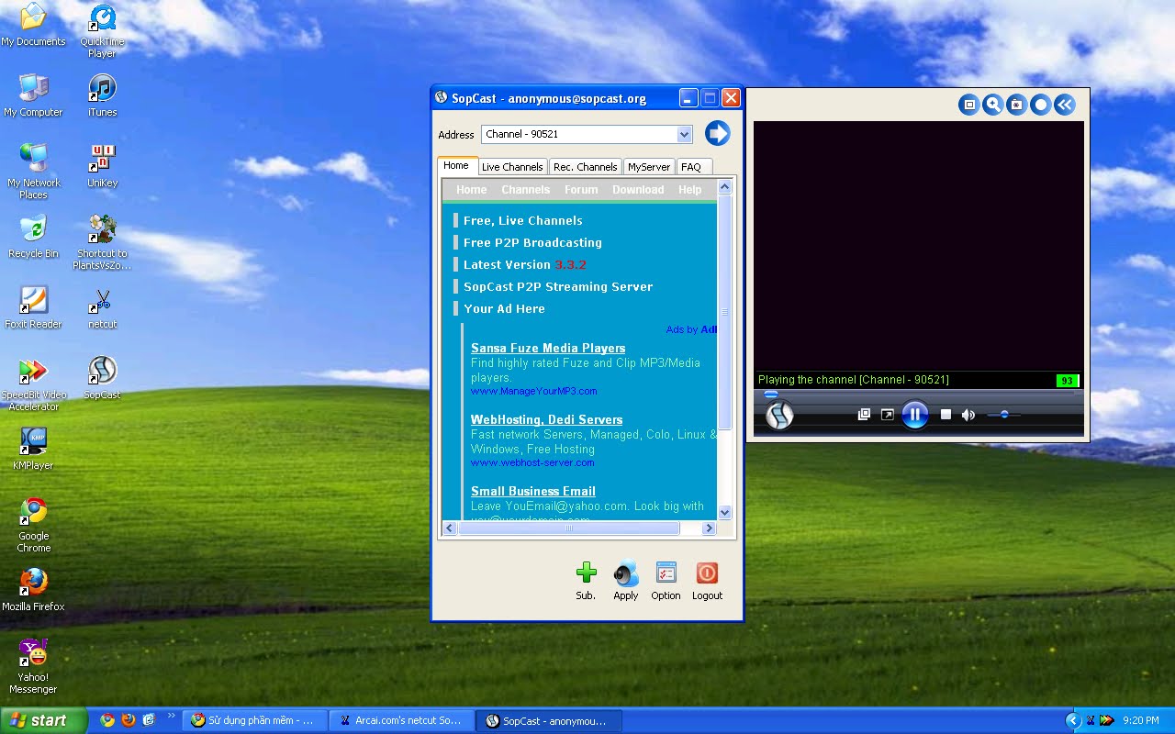Pause the playing channel
Image resolution: width=1175 pixels, height=734 pixels.
coord(914,415)
